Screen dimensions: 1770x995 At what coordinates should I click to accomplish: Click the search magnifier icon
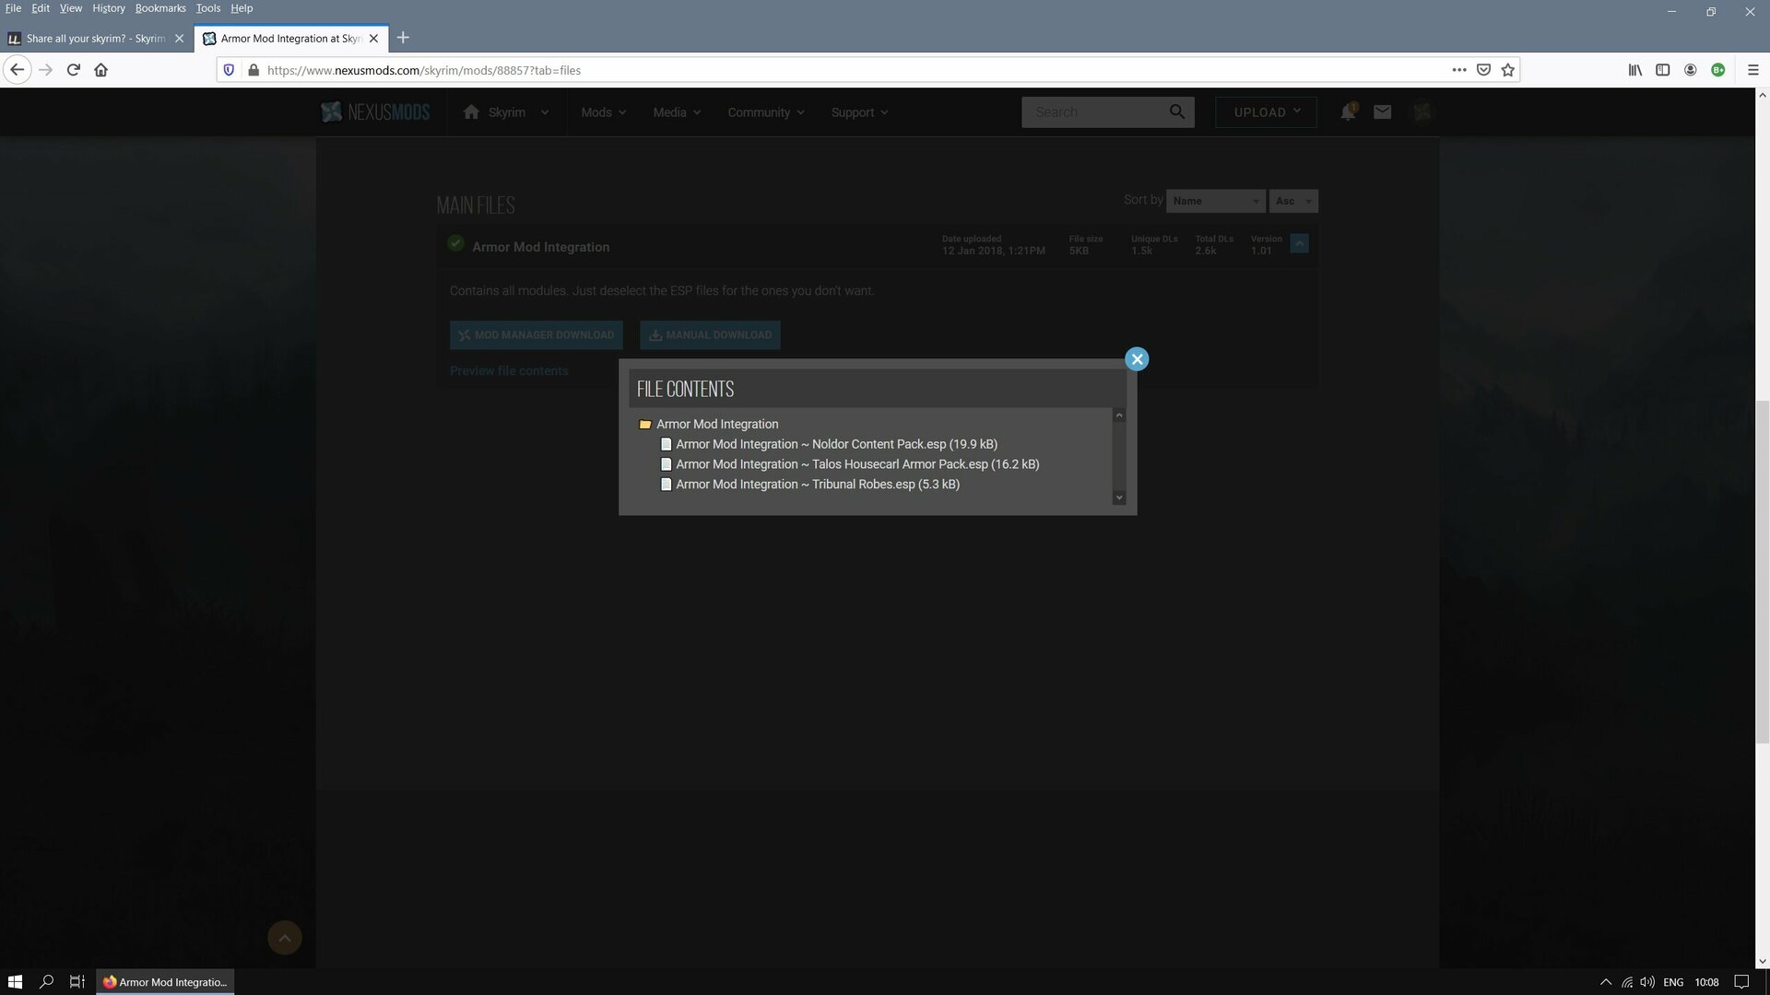coord(1177,112)
